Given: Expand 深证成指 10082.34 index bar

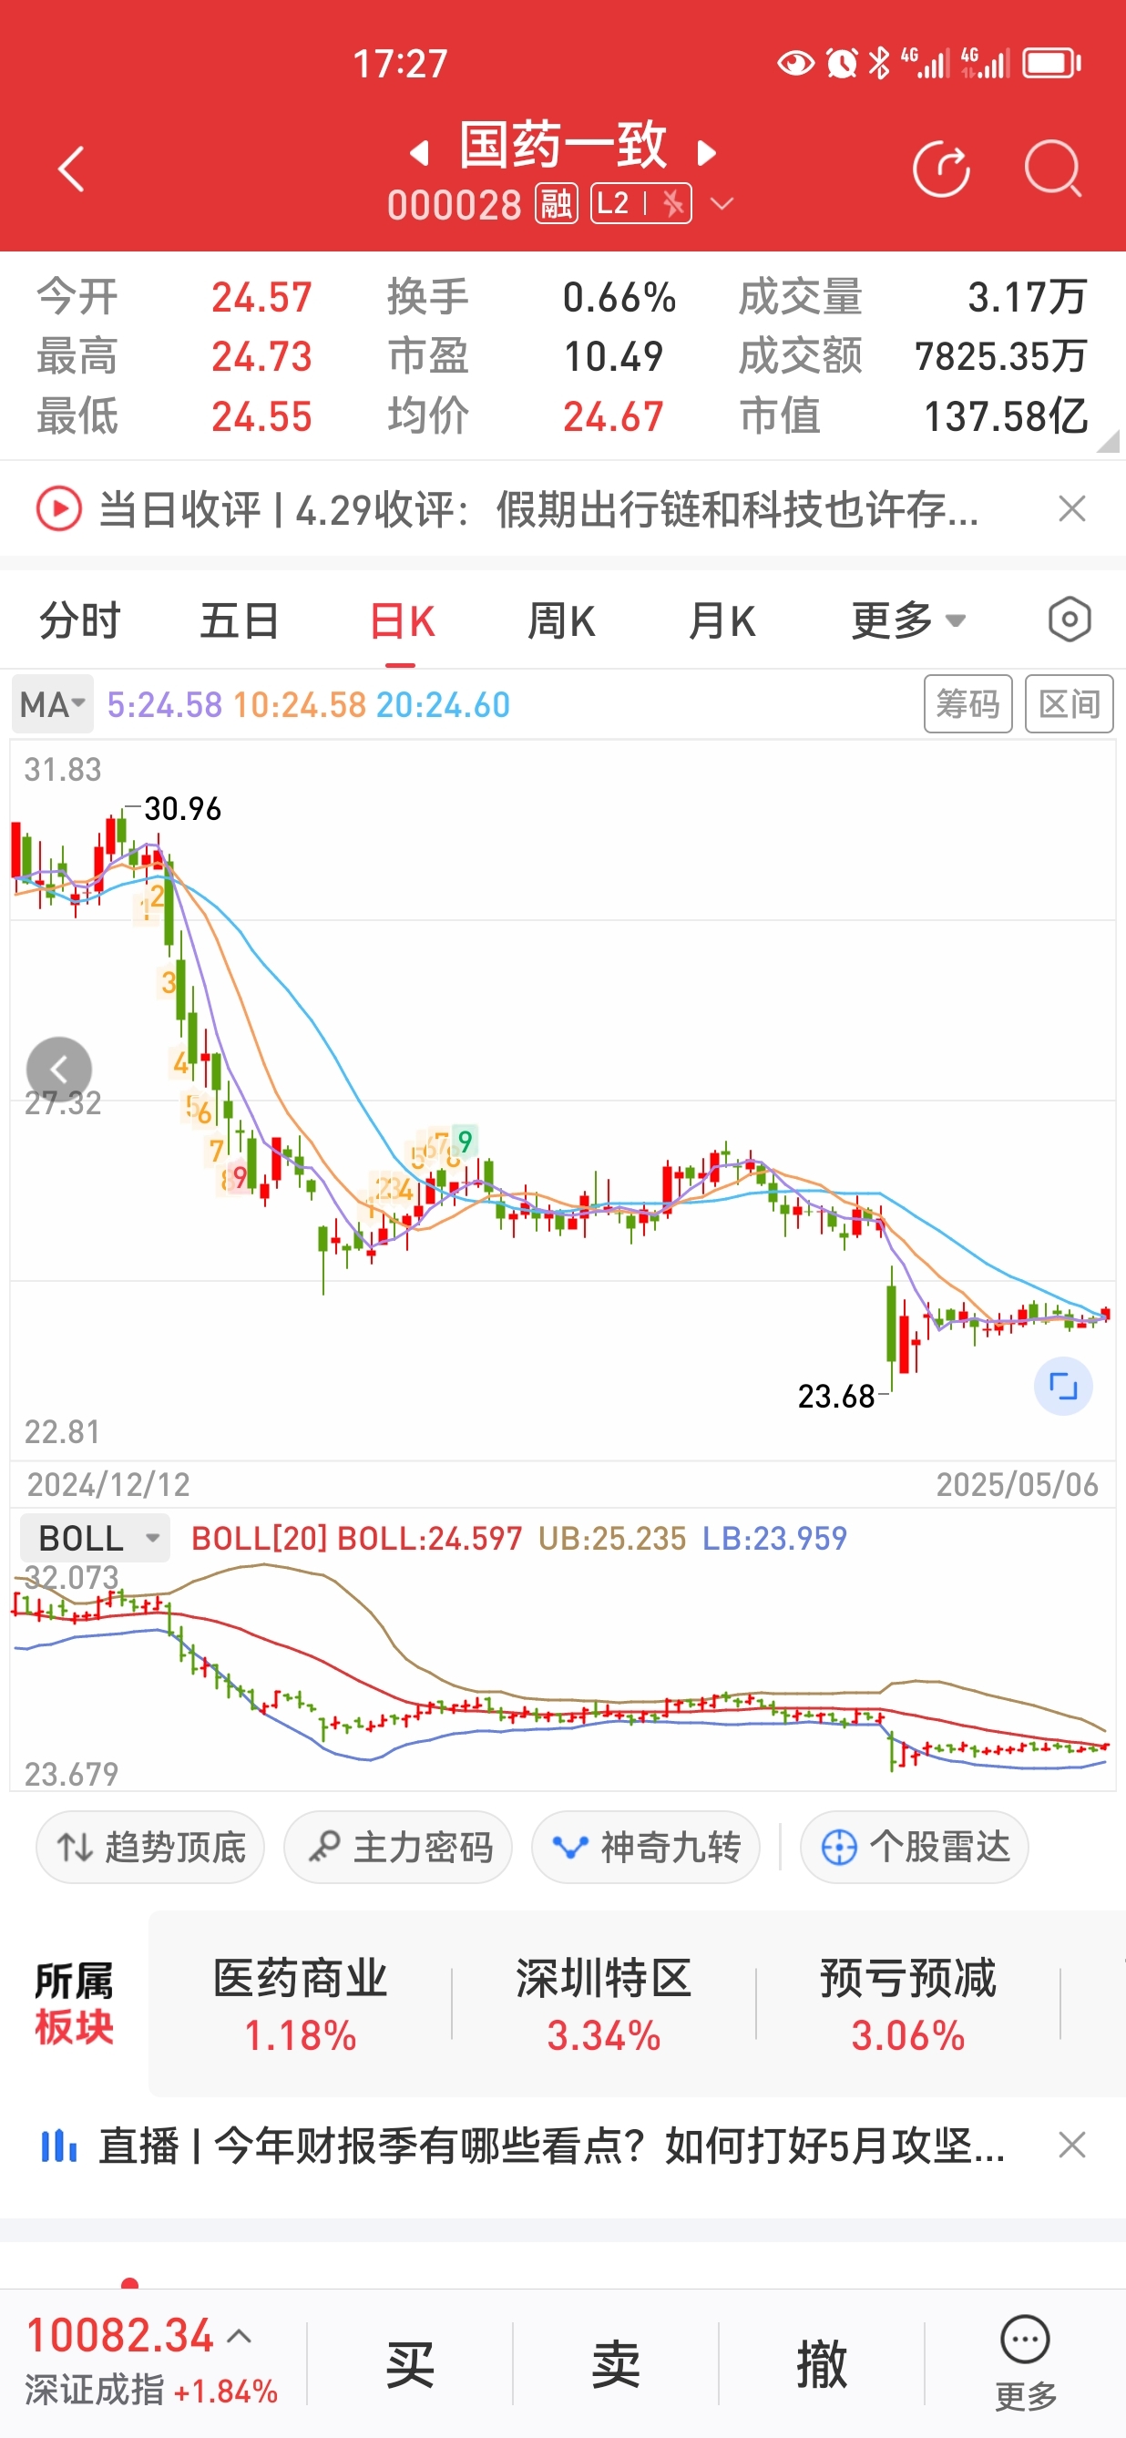Looking at the screenshot, I should coord(151,2361).
